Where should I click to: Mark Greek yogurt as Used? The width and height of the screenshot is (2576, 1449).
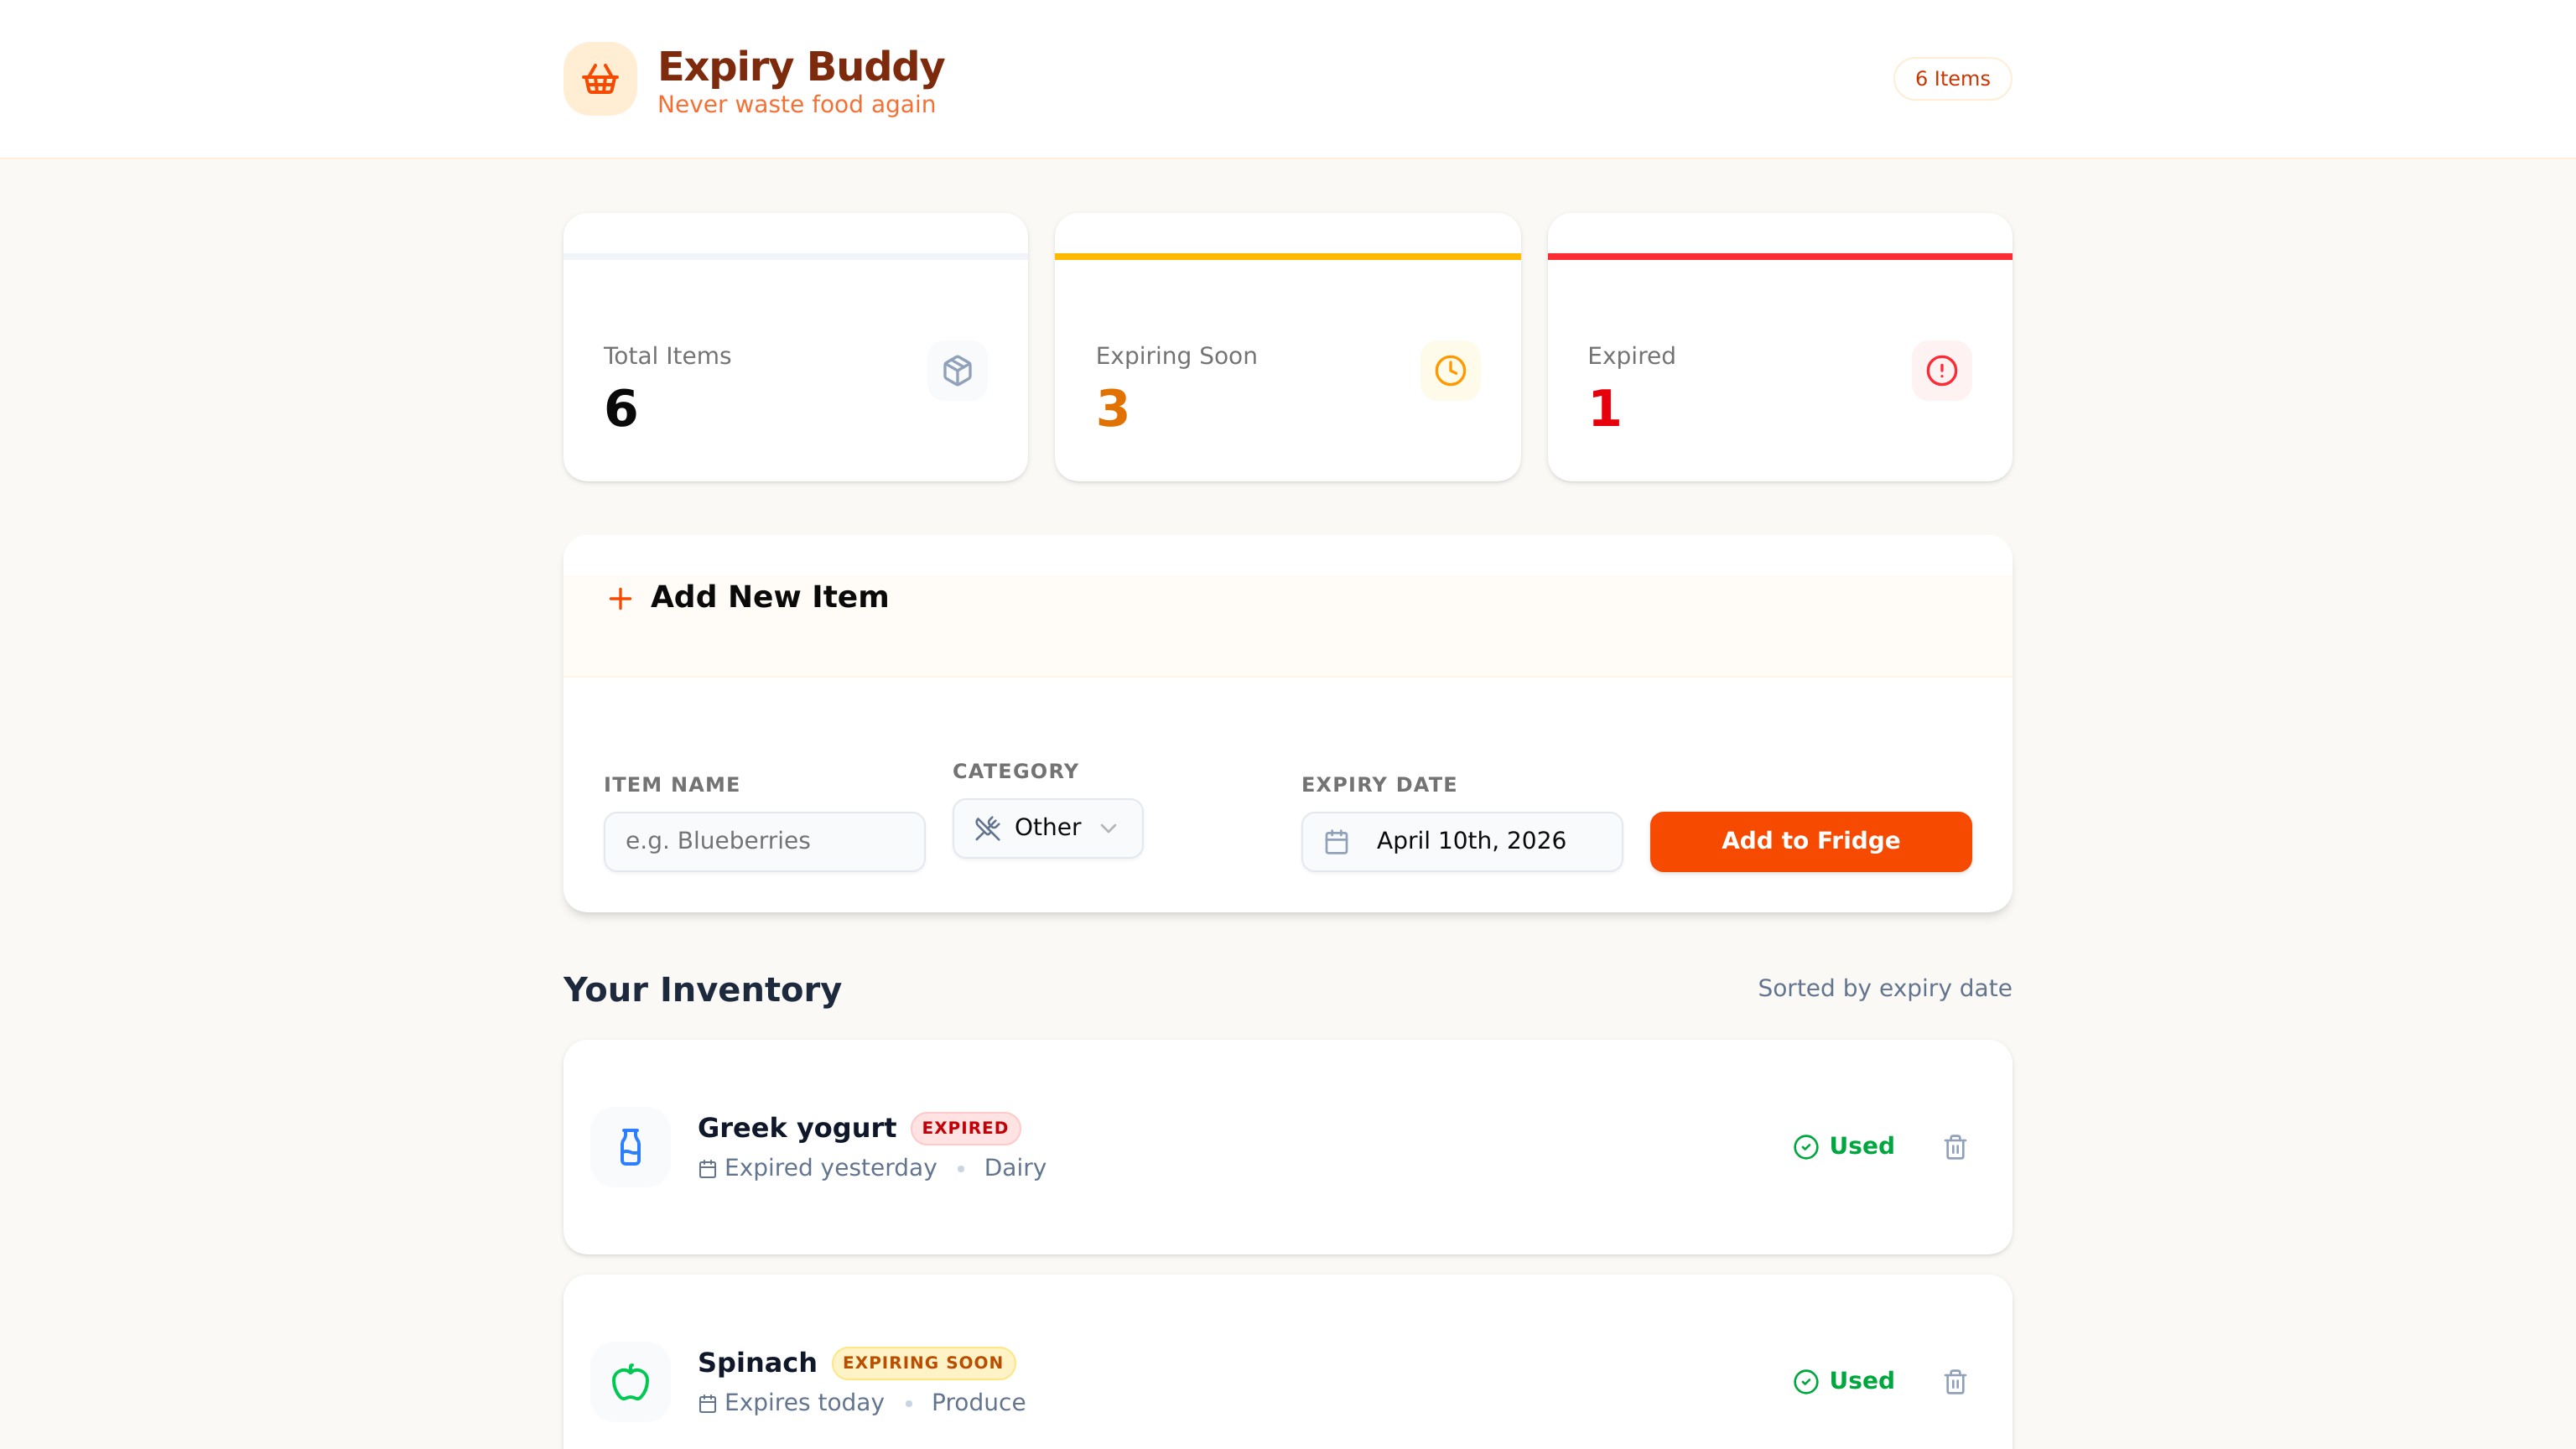point(1844,1146)
